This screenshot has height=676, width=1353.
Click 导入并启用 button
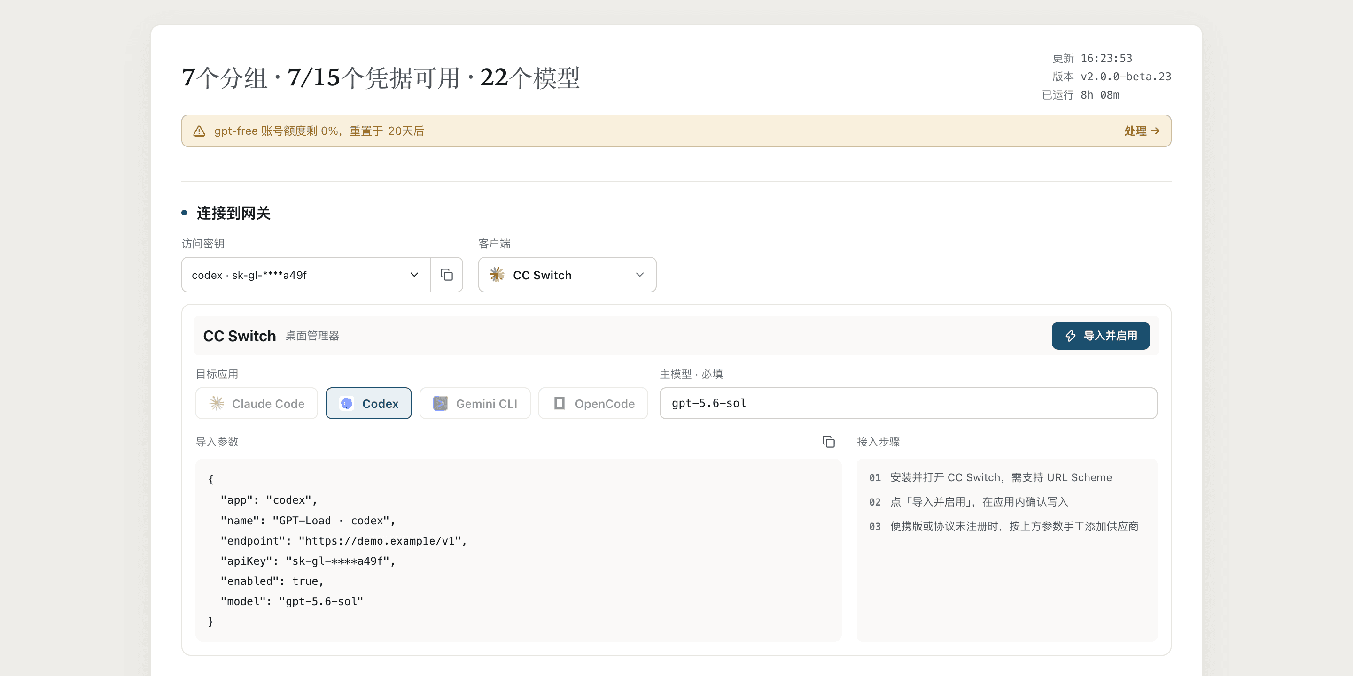coord(1100,336)
